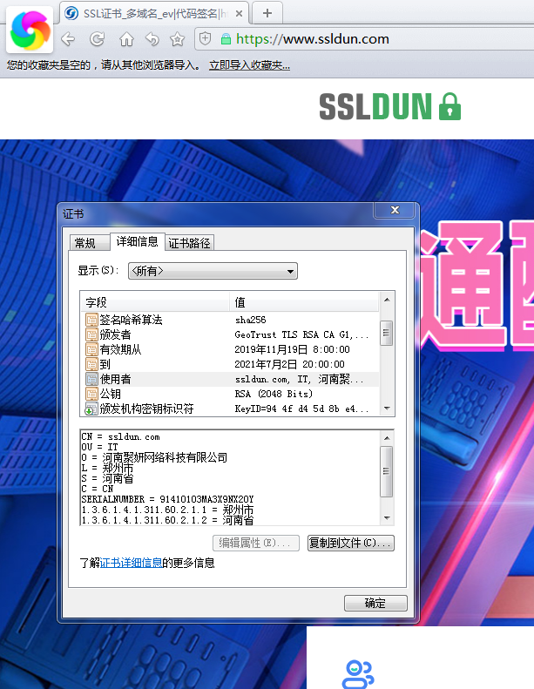
Task: Click field list scroll up arrow
Action: [x=387, y=300]
